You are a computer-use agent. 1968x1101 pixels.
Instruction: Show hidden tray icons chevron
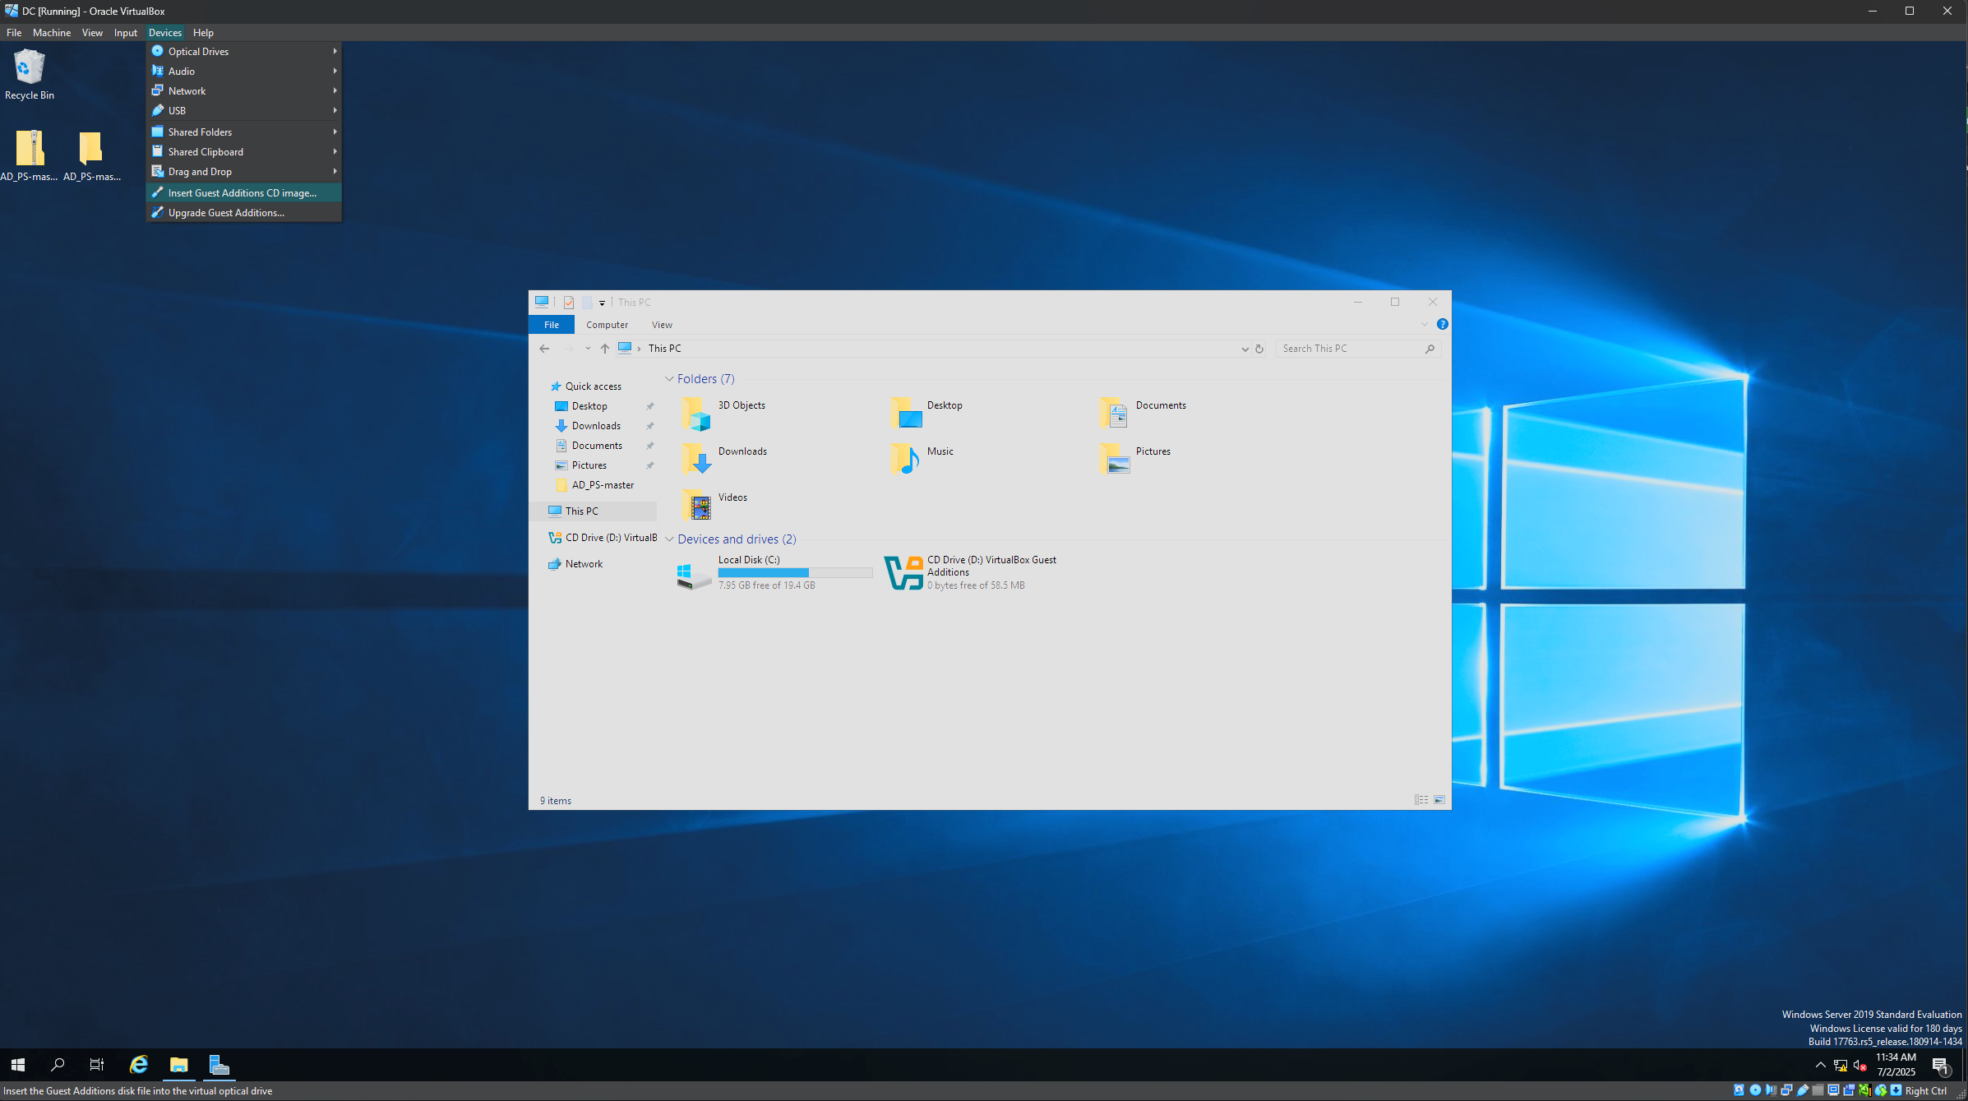click(x=1821, y=1066)
